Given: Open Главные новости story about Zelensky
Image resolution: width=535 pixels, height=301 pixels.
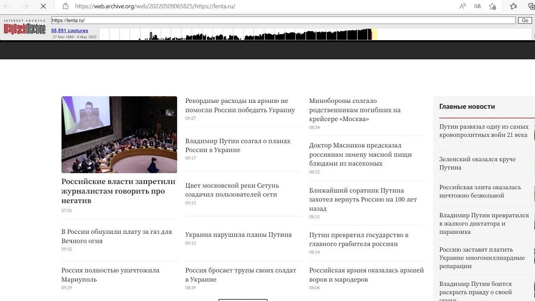Looking at the screenshot, I should (477, 163).
